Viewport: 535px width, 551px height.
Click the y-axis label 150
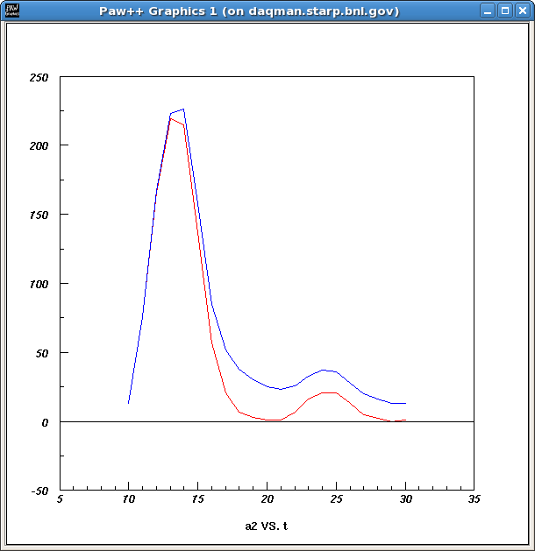[x=39, y=215]
